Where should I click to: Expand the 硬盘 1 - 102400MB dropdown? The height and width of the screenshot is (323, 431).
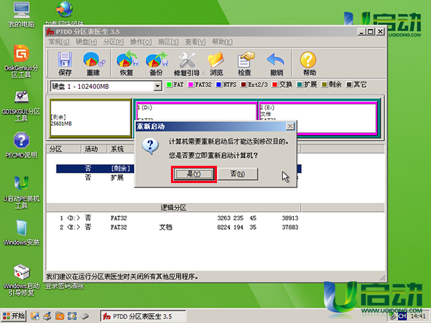pyautogui.click(x=157, y=87)
